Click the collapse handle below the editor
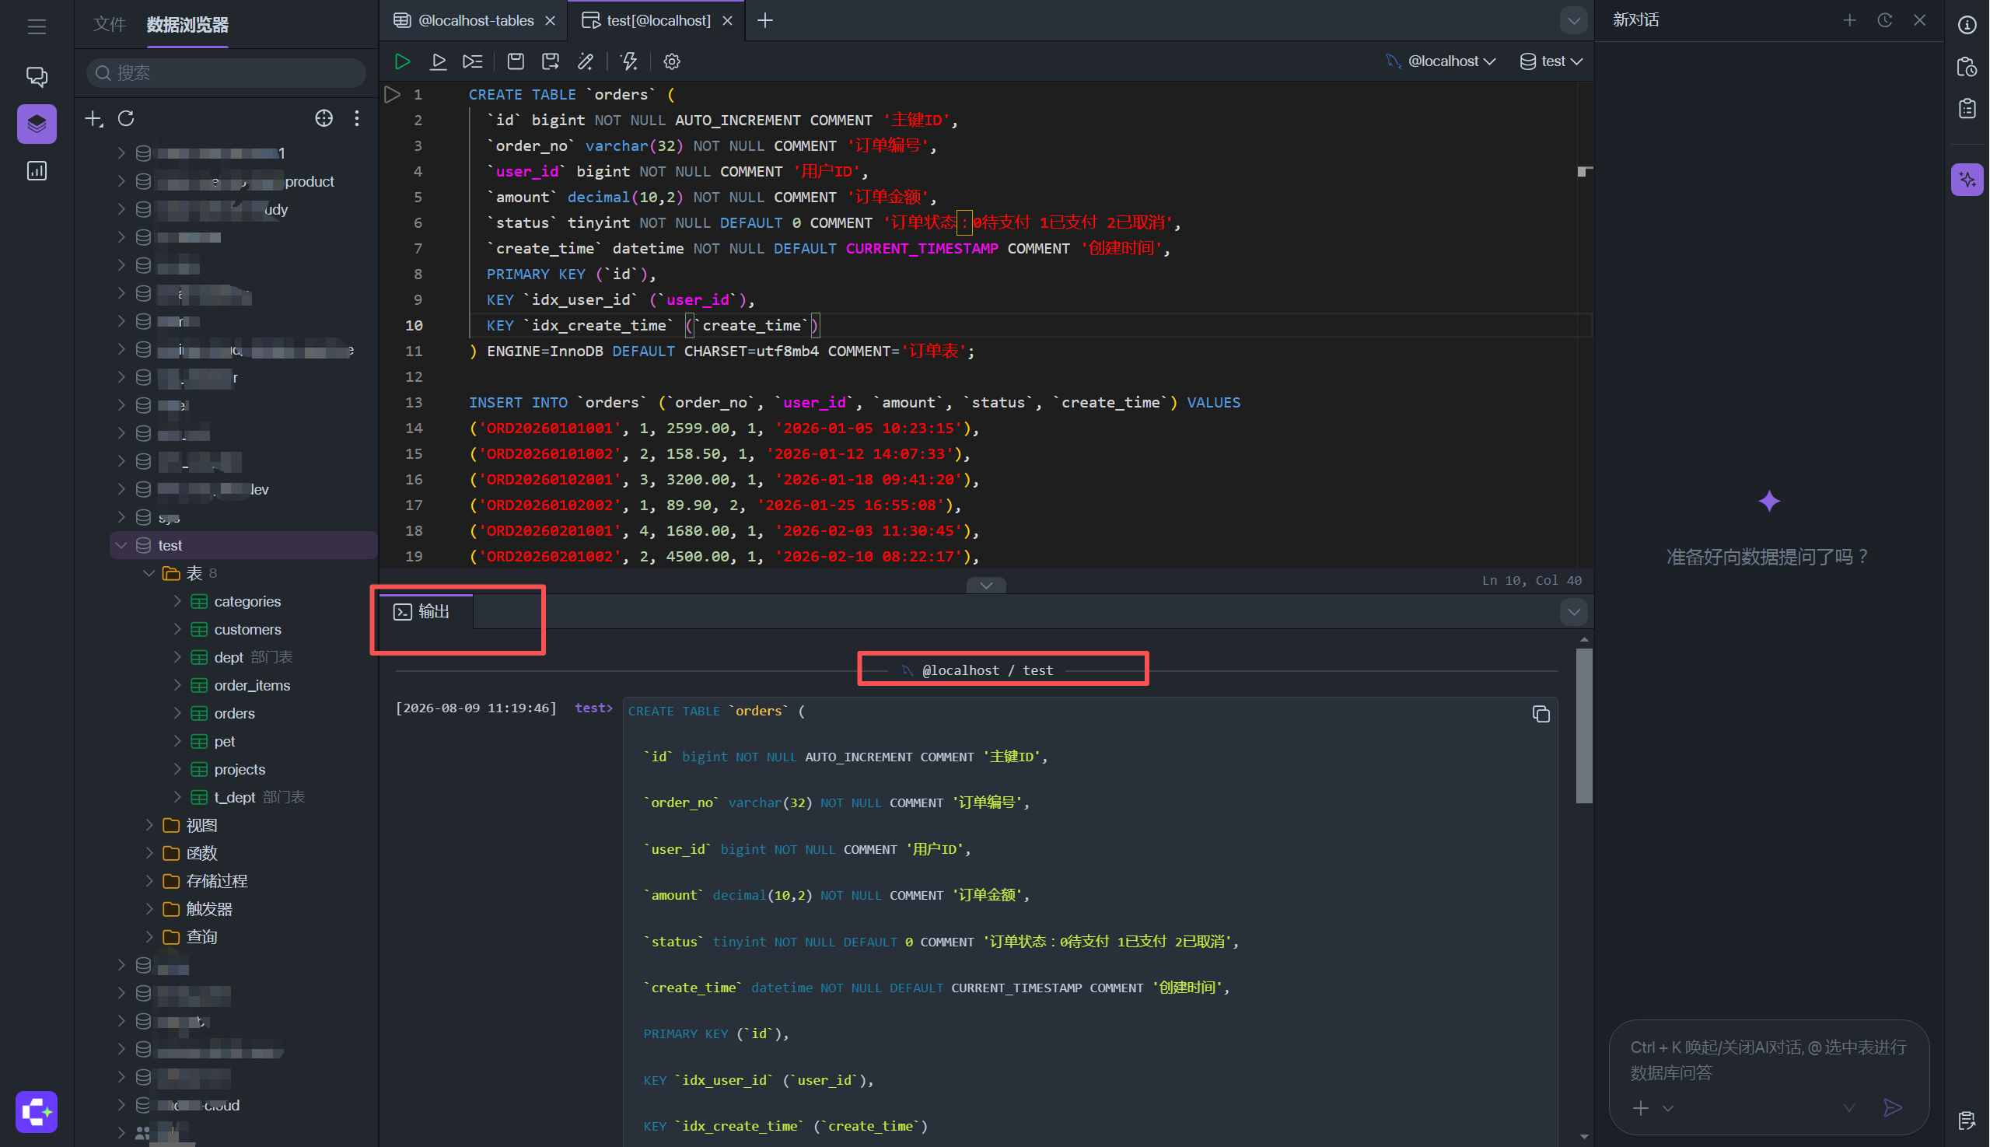 985,585
